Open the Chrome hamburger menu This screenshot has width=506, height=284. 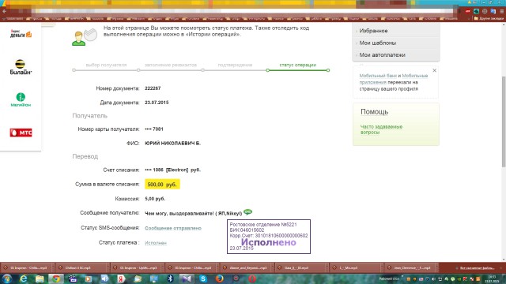point(502,11)
